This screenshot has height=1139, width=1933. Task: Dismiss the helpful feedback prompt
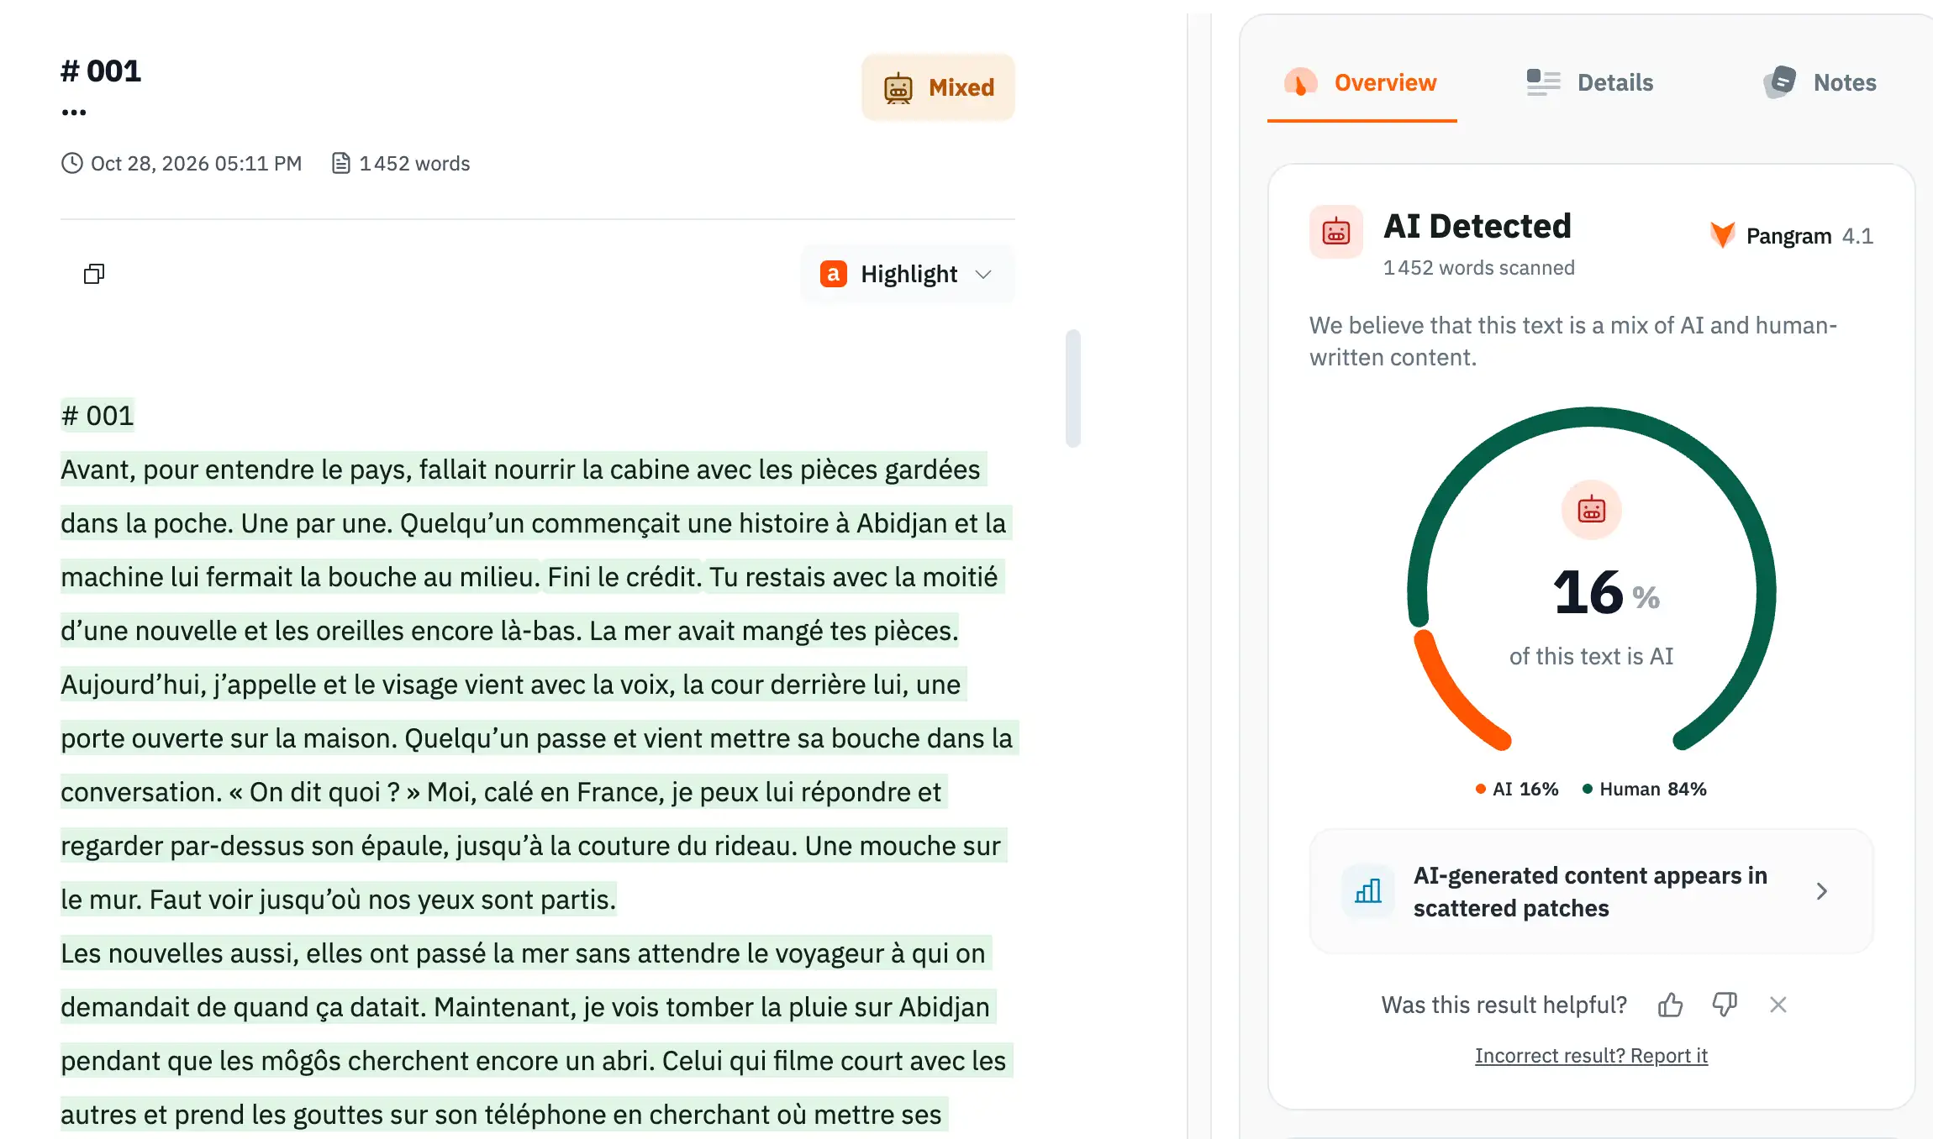(1778, 1005)
